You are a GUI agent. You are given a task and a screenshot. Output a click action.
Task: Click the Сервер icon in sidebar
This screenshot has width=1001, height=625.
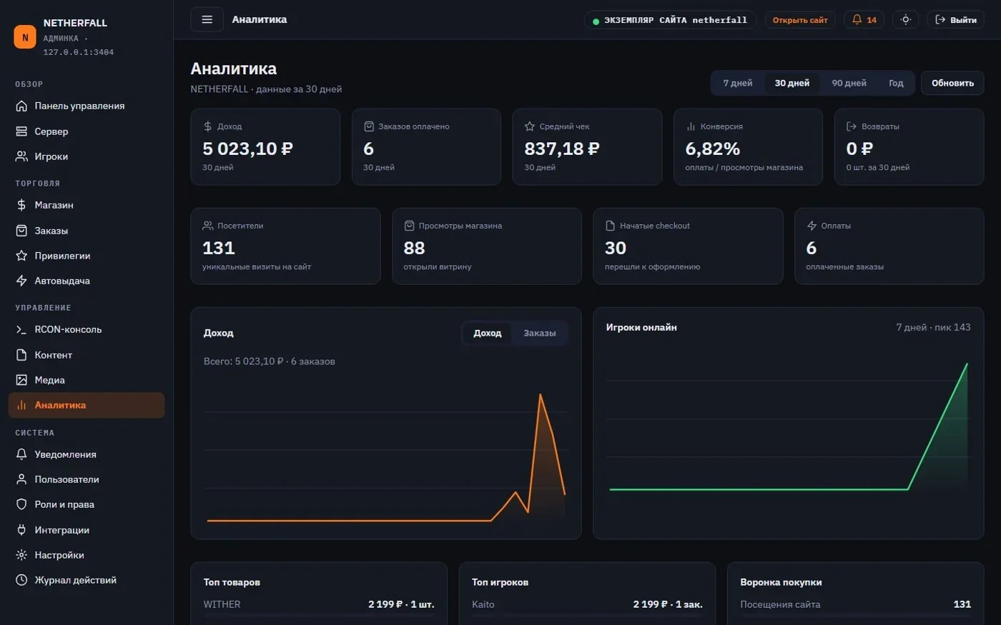point(21,131)
